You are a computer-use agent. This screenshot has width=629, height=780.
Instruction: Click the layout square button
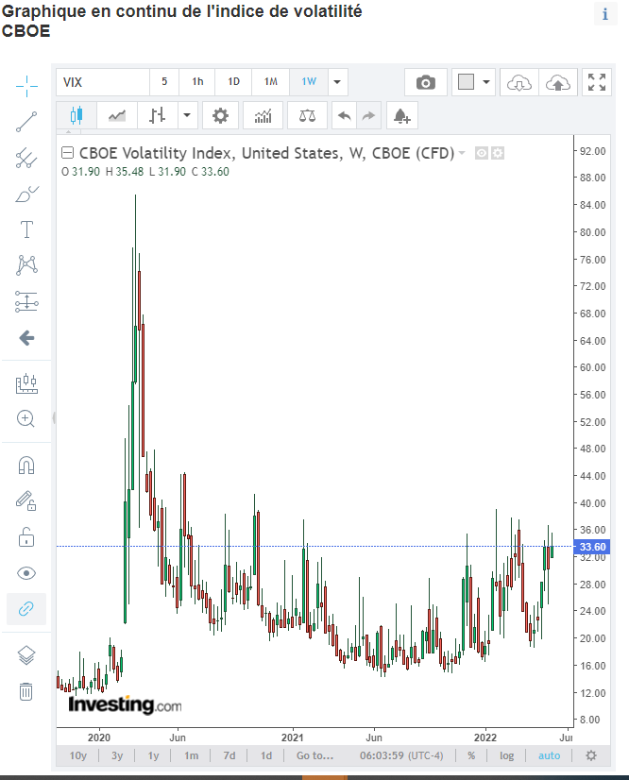(466, 82)
